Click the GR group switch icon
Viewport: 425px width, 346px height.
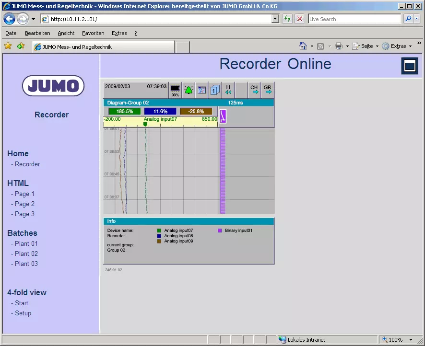coord(267,90)
